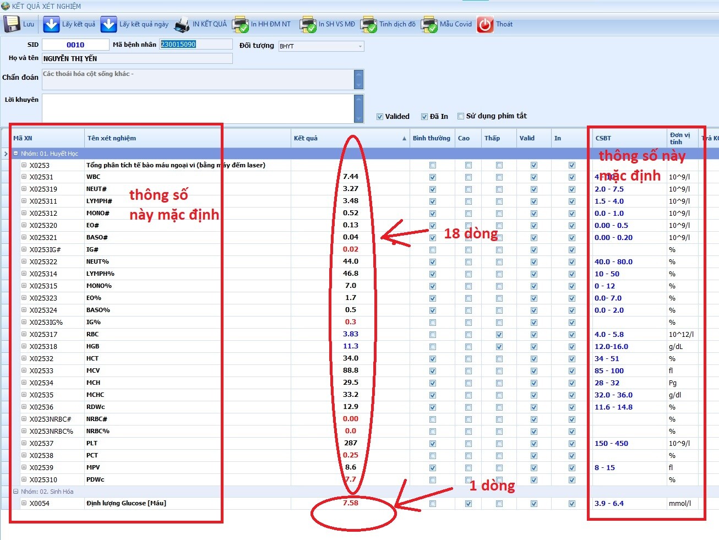Click the Mẫu Covid button label
Image resolution: width=719 pixels, height=540 pixels.
point(456,24)
